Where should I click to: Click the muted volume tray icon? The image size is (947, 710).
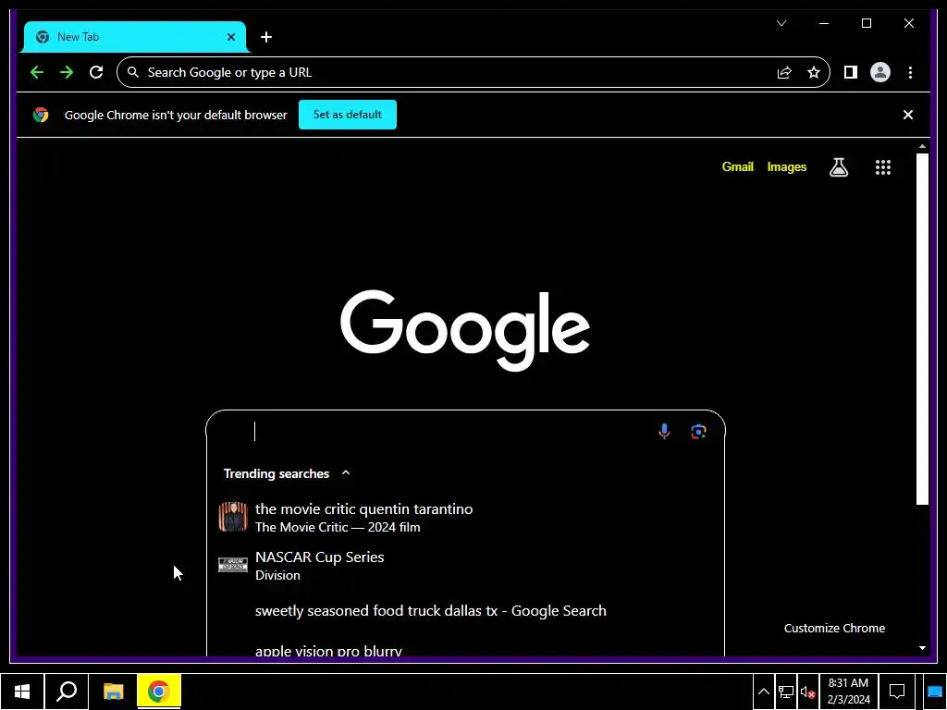click(808, 692)
